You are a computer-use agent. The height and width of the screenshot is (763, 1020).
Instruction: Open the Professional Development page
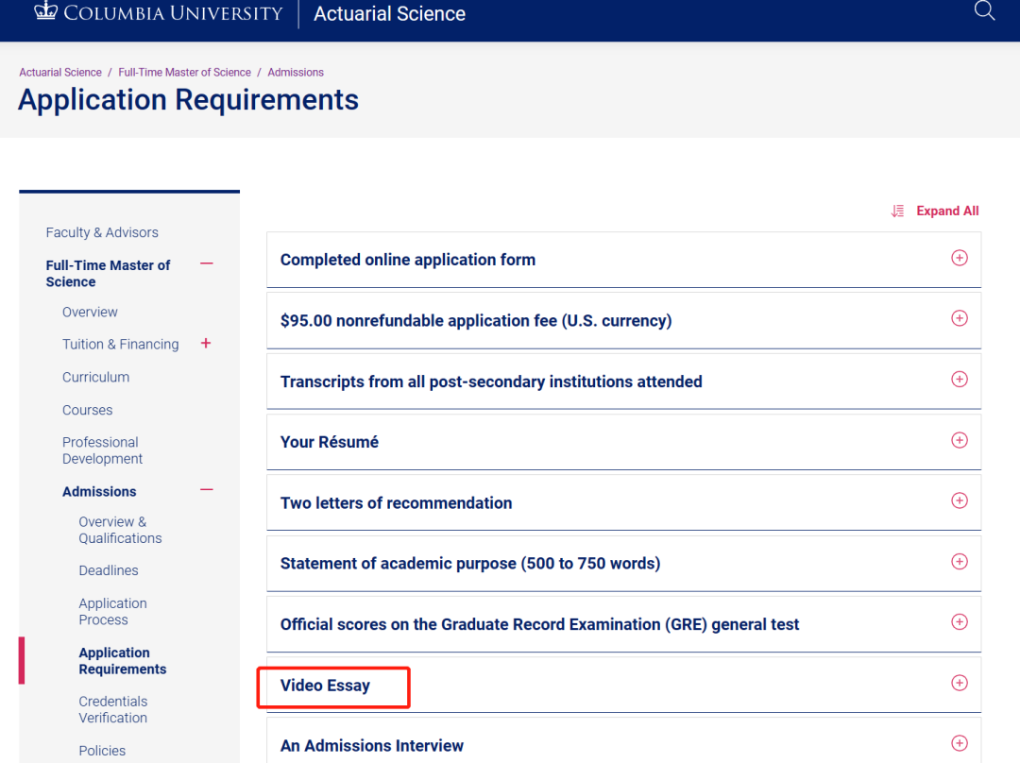coord(100,449)
